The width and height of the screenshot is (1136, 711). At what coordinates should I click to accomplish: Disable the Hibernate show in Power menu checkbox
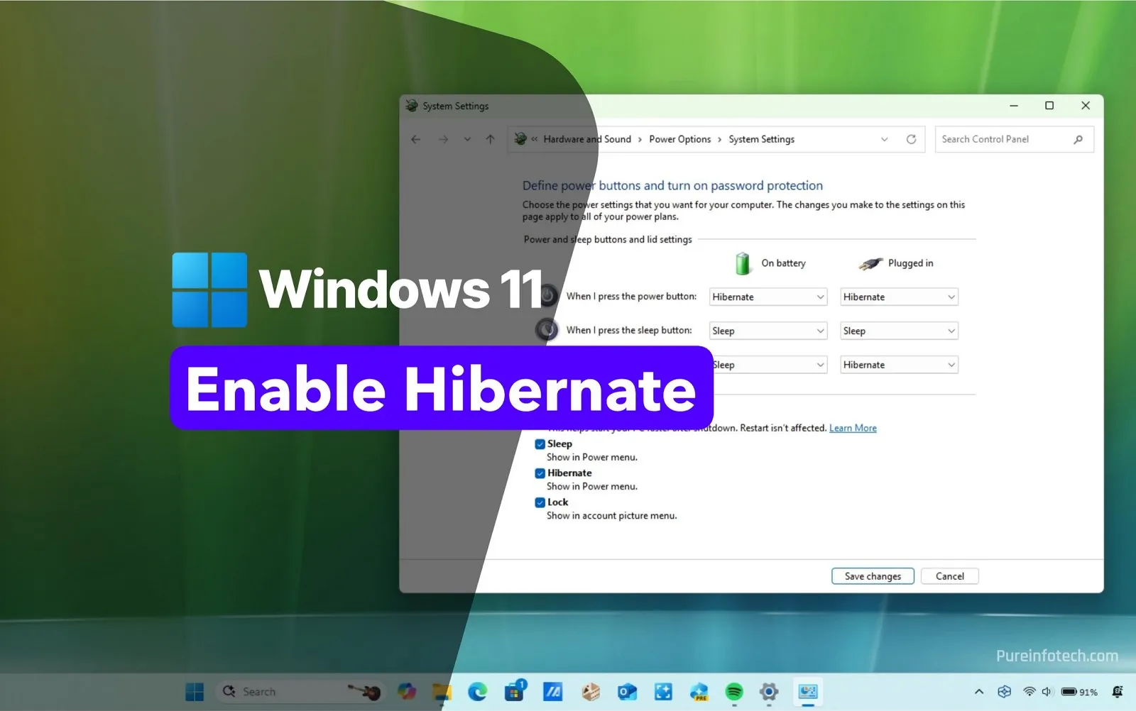pyautogui.click(x=540, y=473)
